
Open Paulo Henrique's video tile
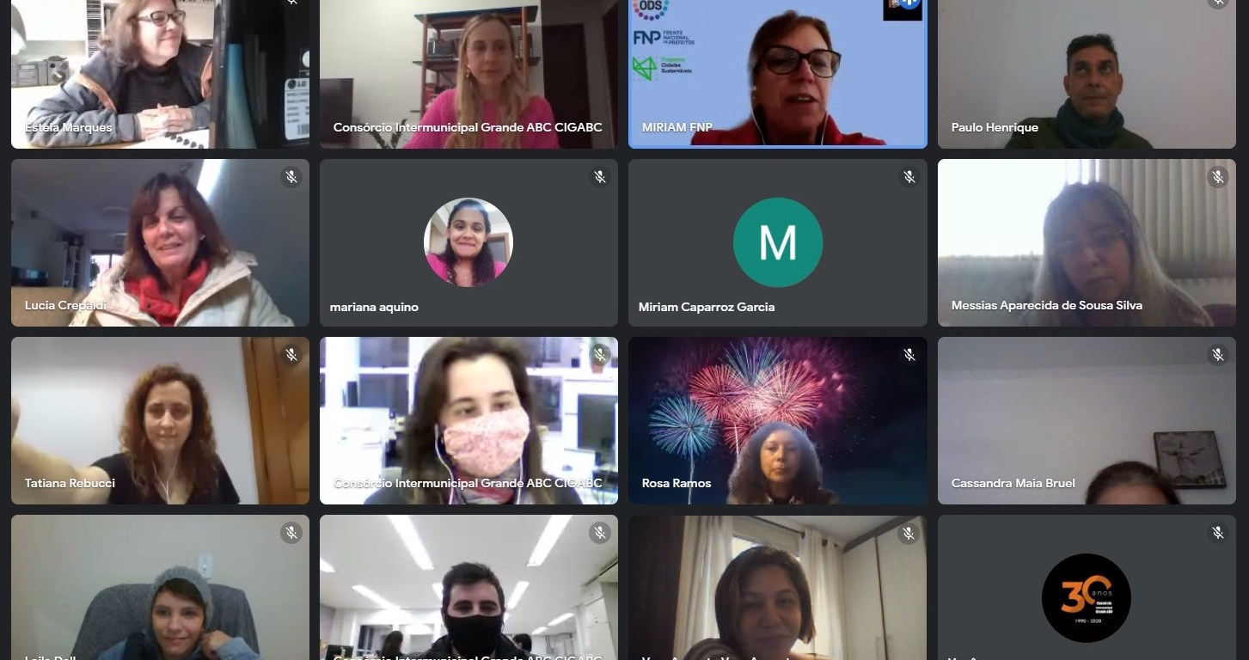(1087, 74)
